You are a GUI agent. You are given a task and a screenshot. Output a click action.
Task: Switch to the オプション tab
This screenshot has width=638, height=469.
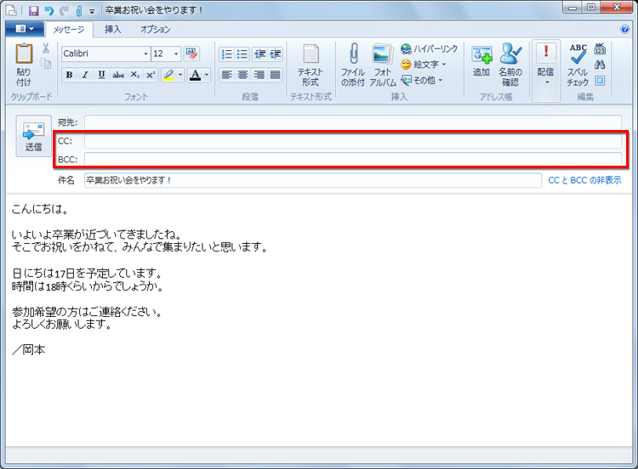[x=156, y=29]
